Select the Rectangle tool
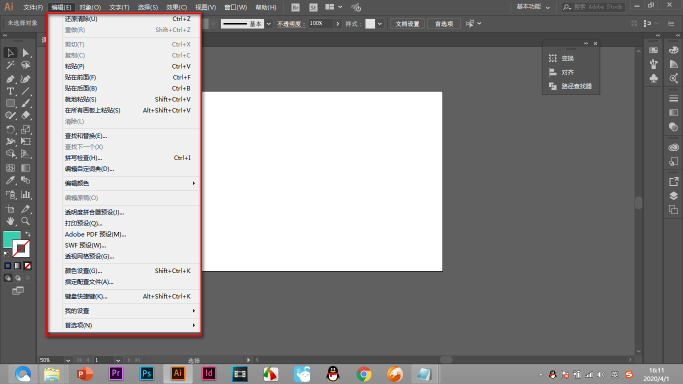This screenshot has width=683, height=384. [10, 103]
